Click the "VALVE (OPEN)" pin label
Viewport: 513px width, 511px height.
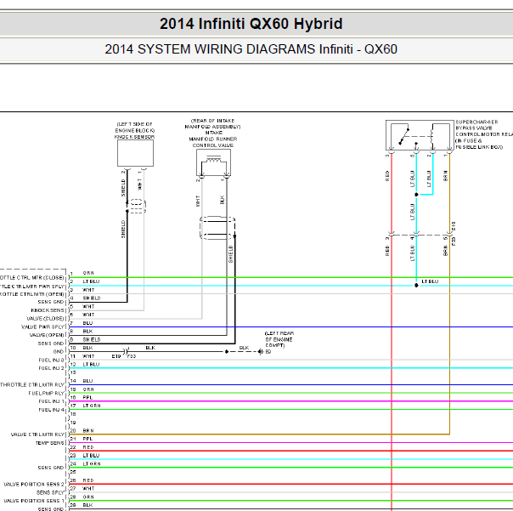(48, 335)
